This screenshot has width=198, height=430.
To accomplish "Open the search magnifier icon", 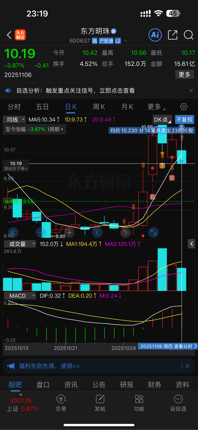I will (188, 35).
